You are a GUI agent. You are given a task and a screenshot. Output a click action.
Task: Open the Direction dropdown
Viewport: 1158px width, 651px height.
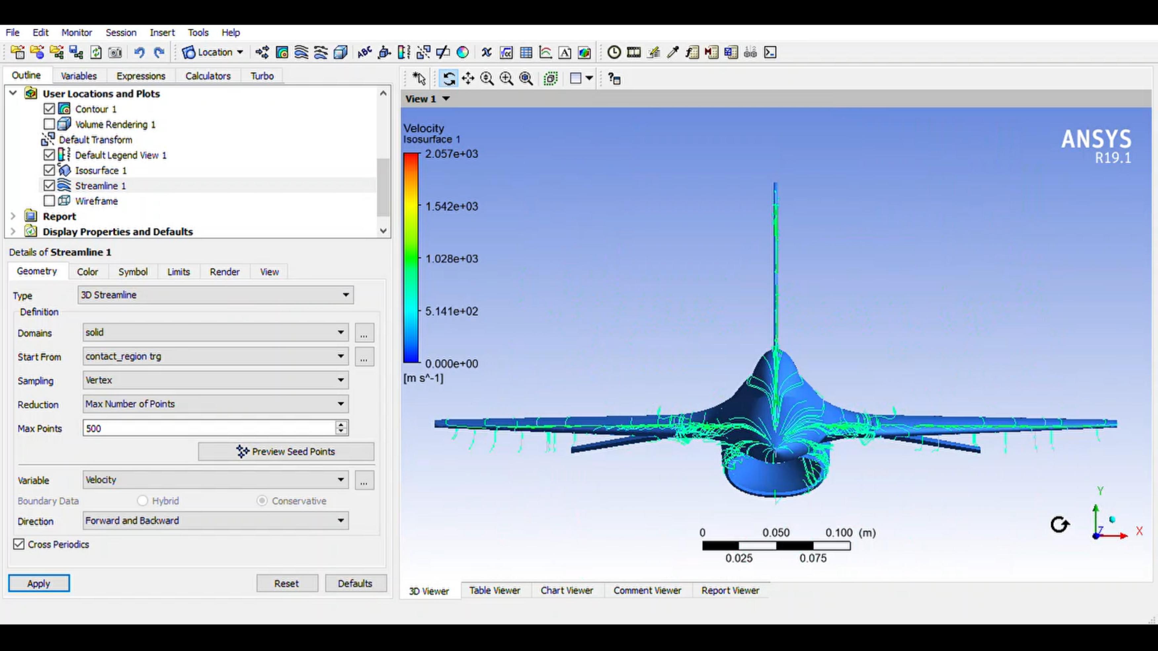pyautogui.click(x=216, y=521)
